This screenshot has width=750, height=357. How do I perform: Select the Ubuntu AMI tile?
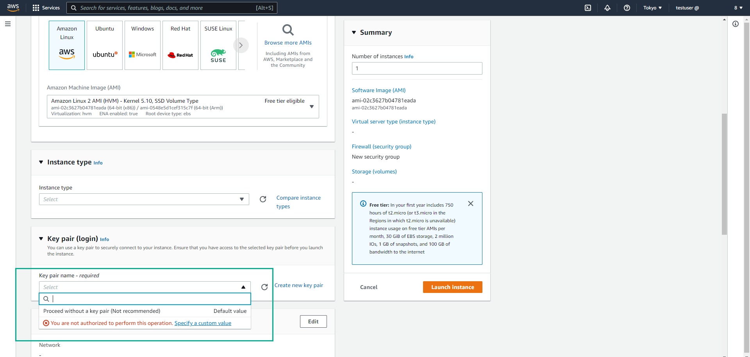point(105,45)
